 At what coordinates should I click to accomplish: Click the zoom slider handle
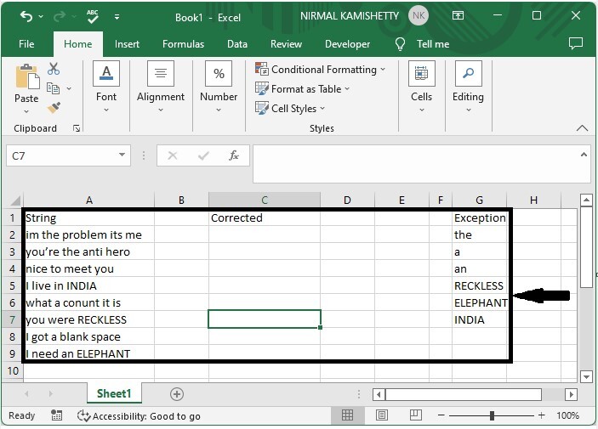[492, 415]
